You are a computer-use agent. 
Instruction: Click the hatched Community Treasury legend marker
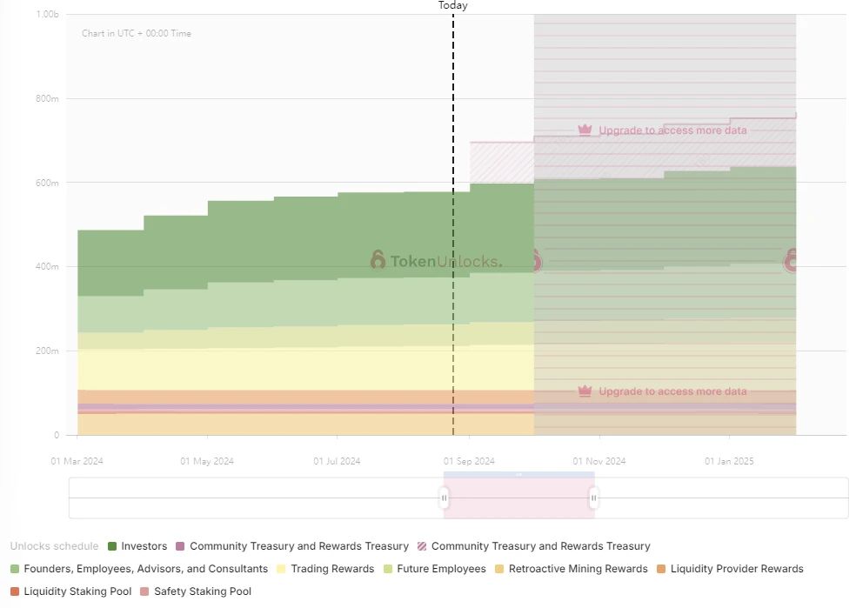423,546
